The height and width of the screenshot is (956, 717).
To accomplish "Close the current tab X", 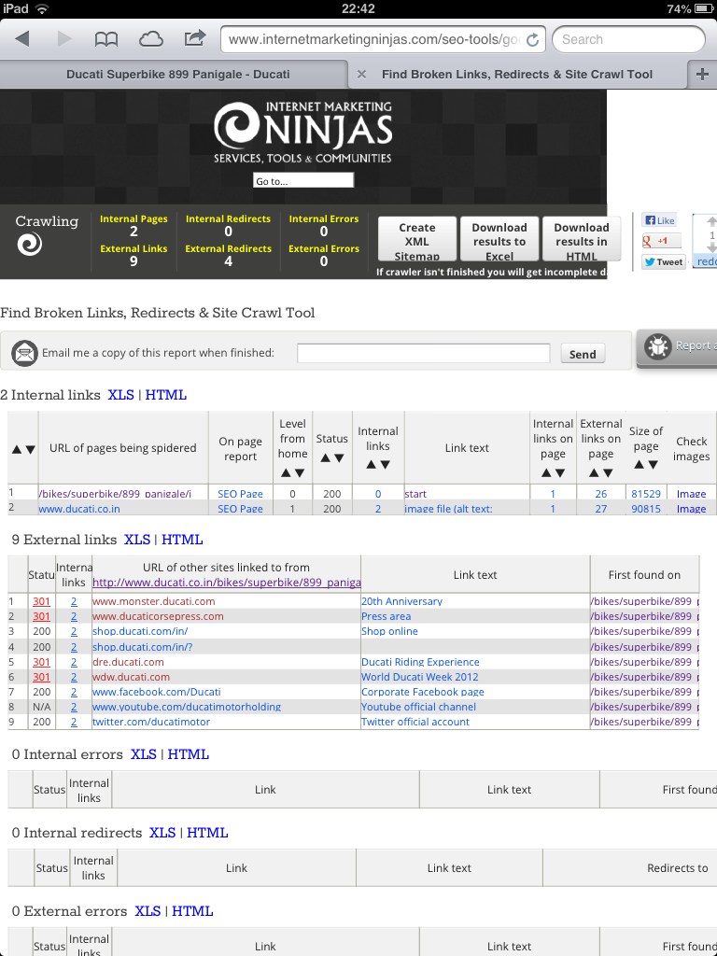I will pyautogui.click(x=361, y=75).
